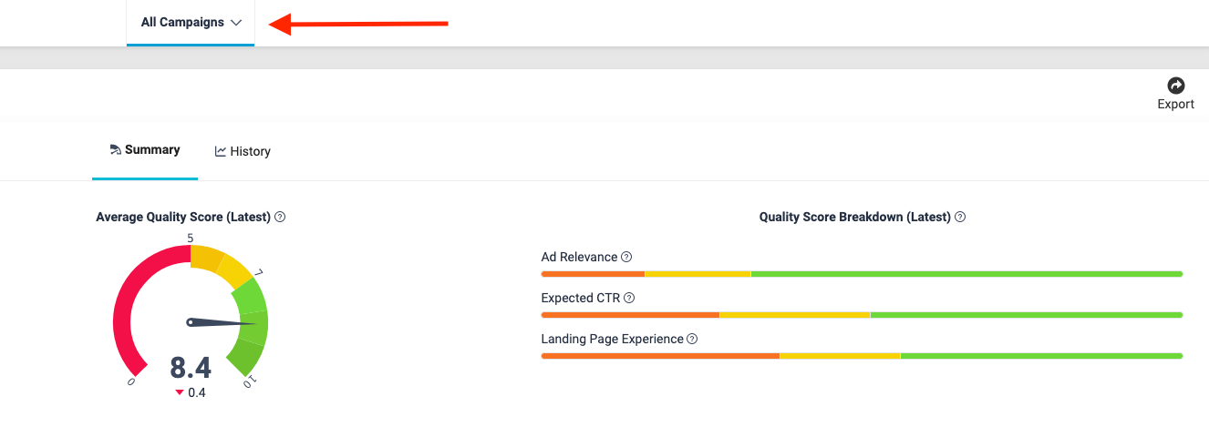Click orange segment of Expected CTR bar

tap(629, 315)
